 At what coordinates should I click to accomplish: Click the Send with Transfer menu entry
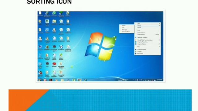click(x=148, y=37)
